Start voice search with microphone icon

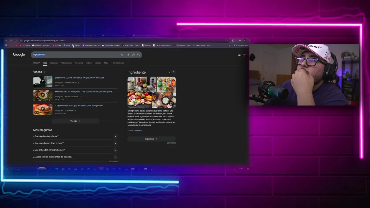point(128,55)
